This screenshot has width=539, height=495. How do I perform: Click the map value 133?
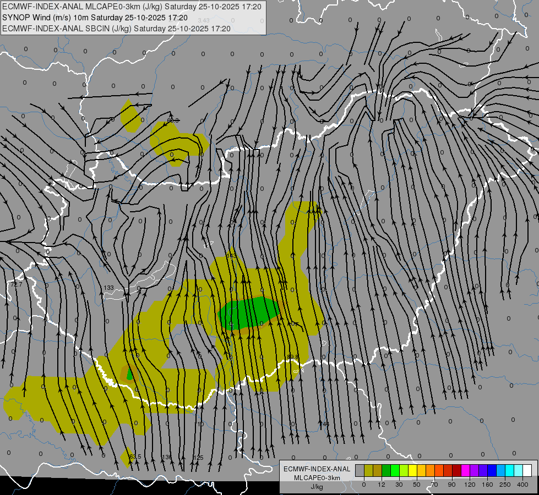[x=108, y=288]
